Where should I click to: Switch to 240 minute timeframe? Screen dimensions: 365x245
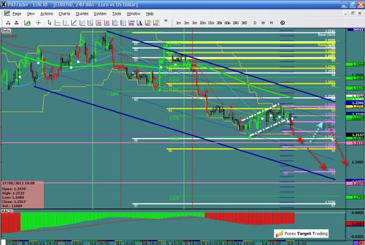[235, 22]
